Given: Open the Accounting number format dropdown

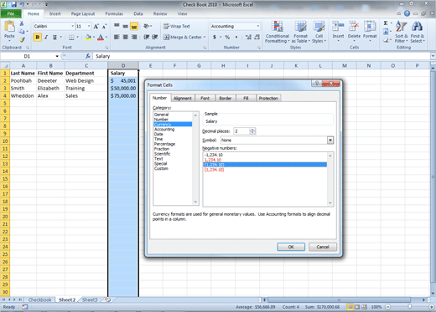Looking at the screenshot, I should pos(258,26).
